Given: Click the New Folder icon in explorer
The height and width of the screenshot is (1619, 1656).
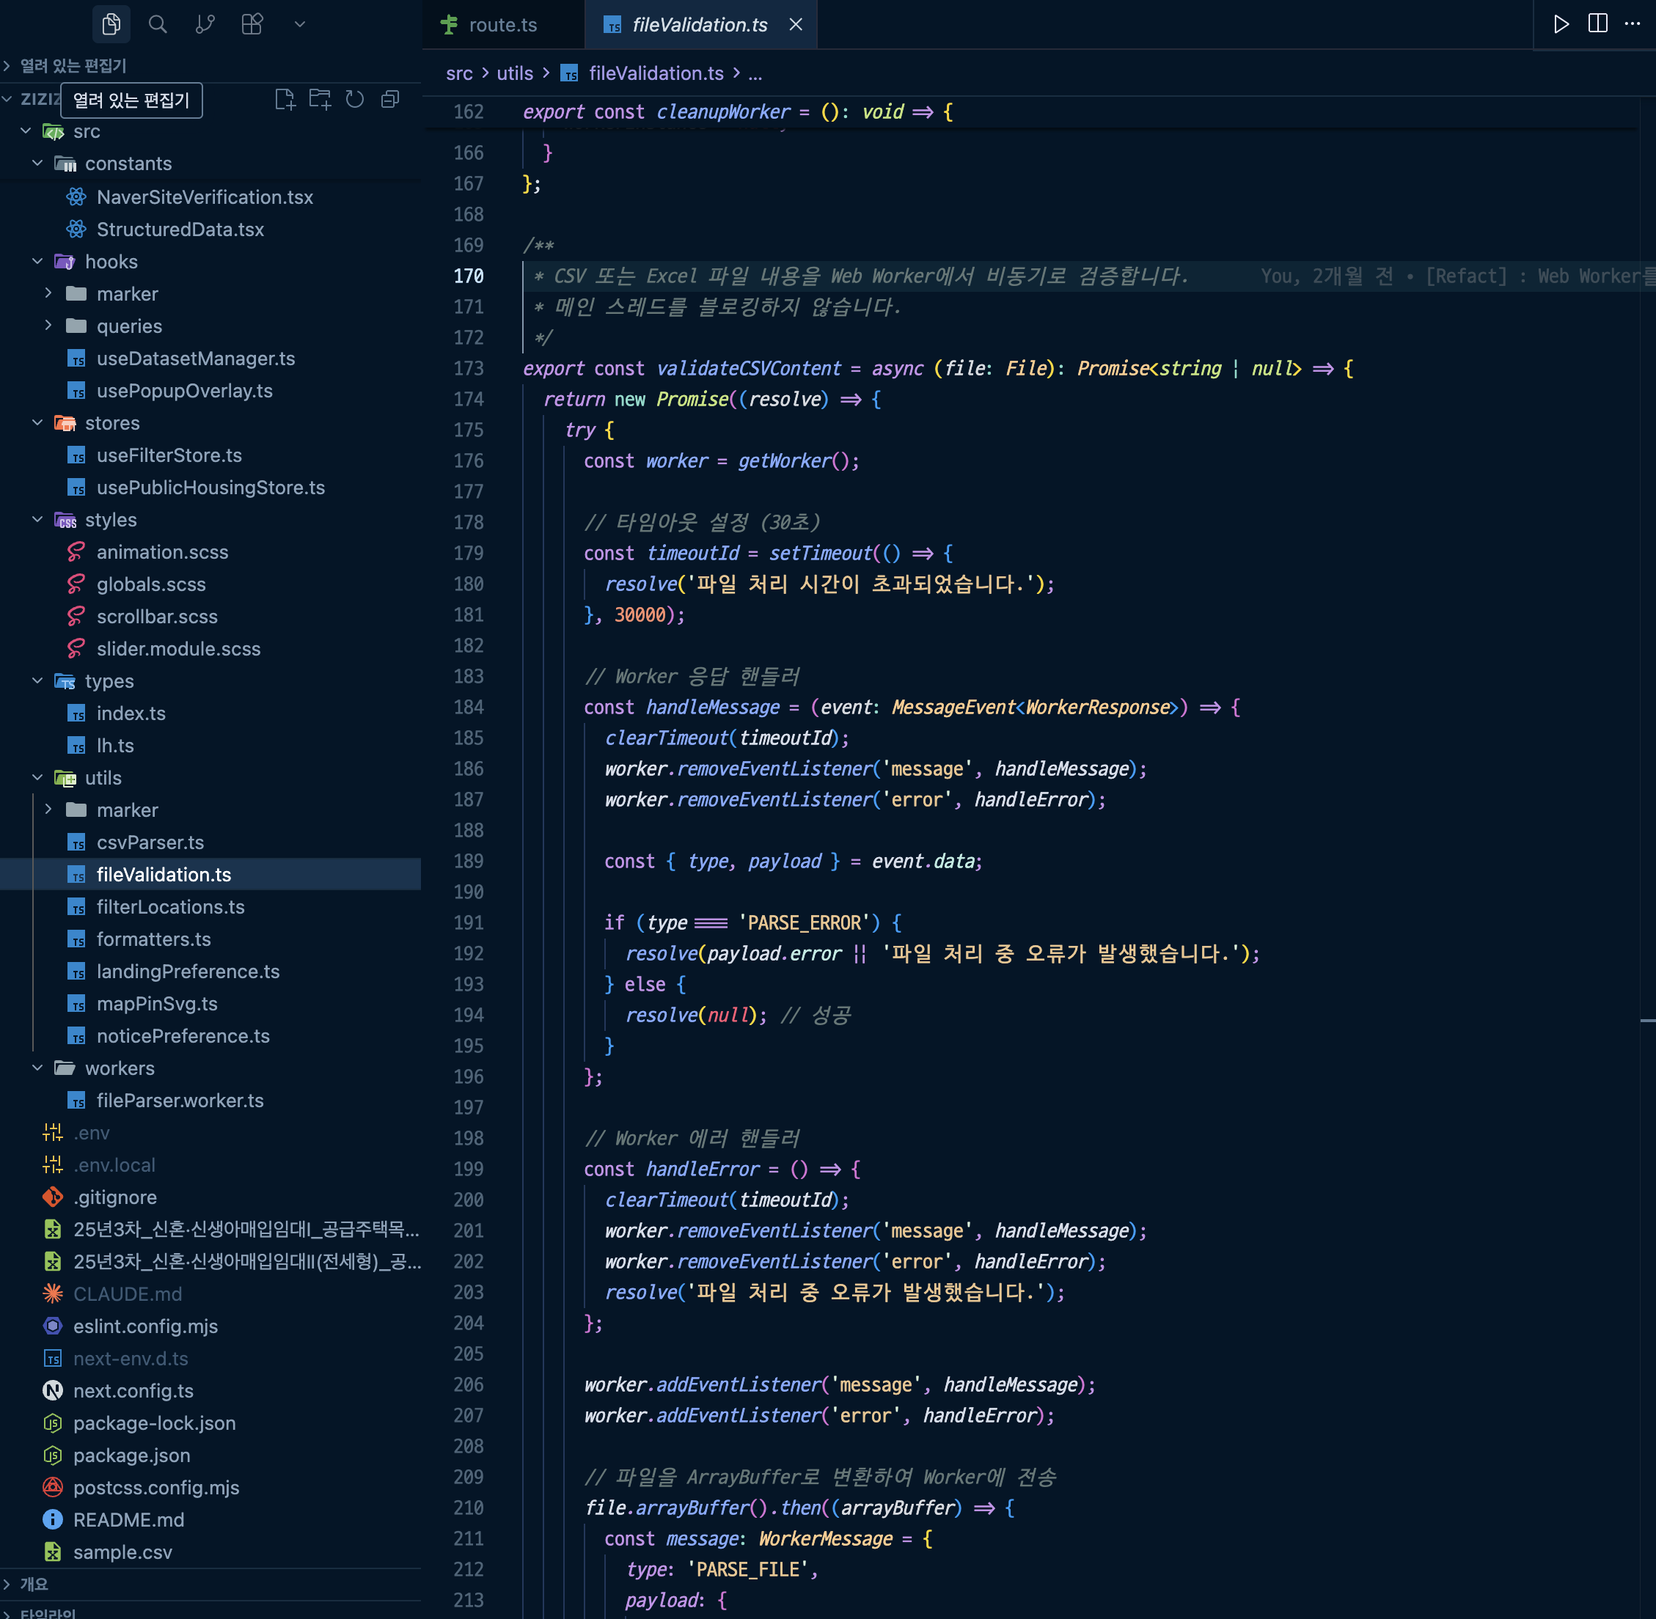Looking at the screenshot, I should coord(320,100).
